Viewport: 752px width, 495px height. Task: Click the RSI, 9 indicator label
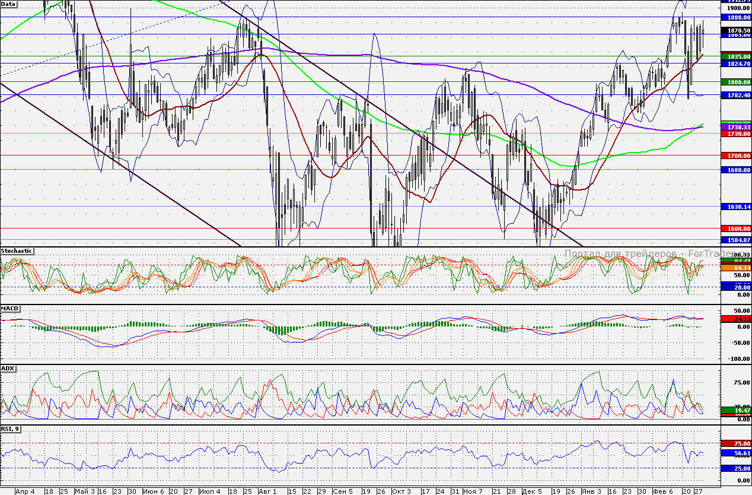[x=11, y=429]
